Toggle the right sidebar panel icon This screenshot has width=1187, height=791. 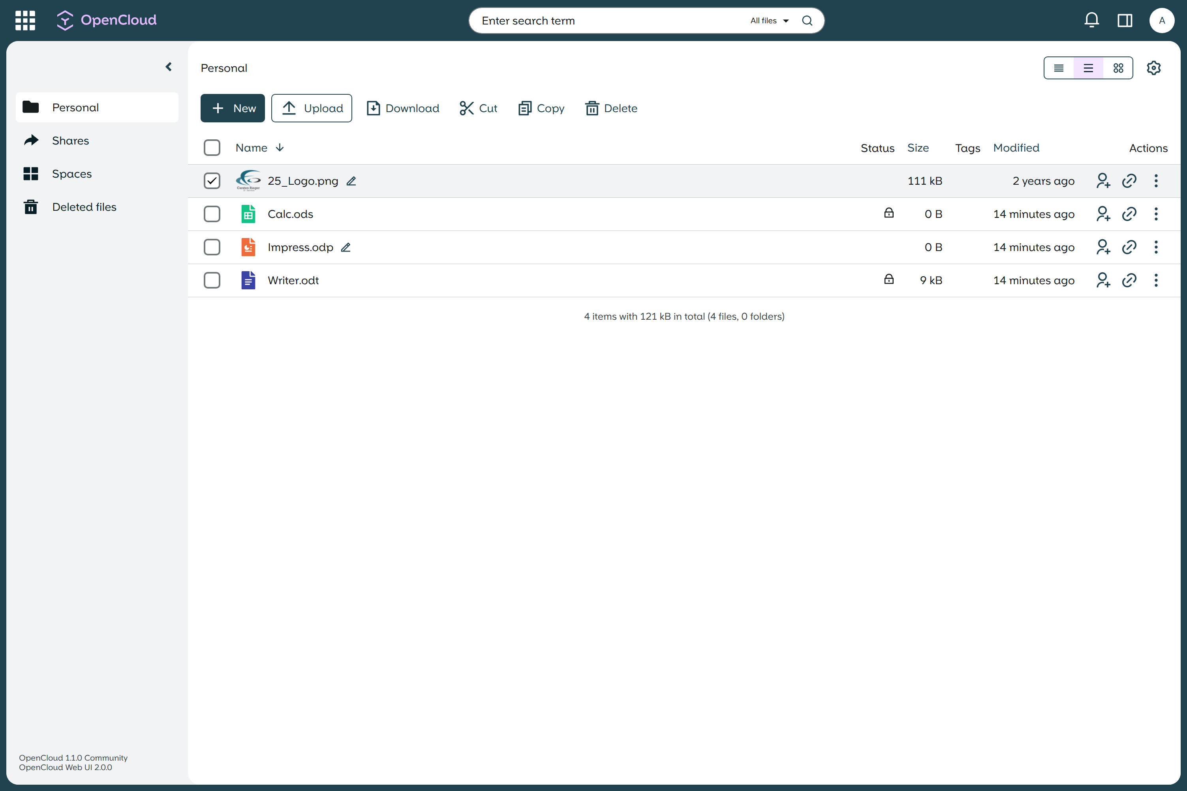(x=1125, y=20)
